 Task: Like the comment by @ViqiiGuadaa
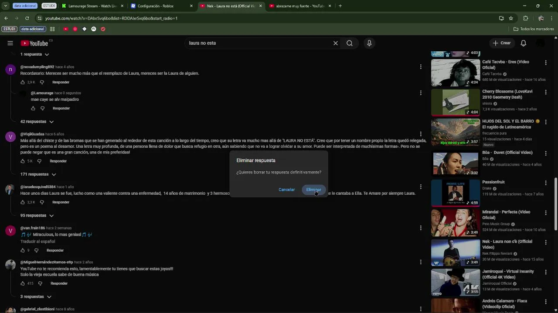23,161
